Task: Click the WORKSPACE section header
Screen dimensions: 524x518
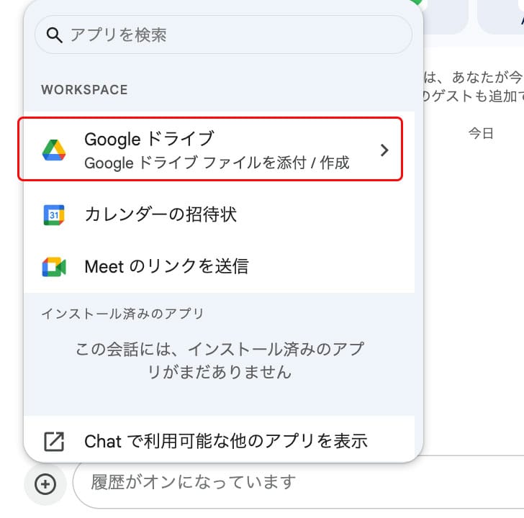Action: tap(84, 90)
